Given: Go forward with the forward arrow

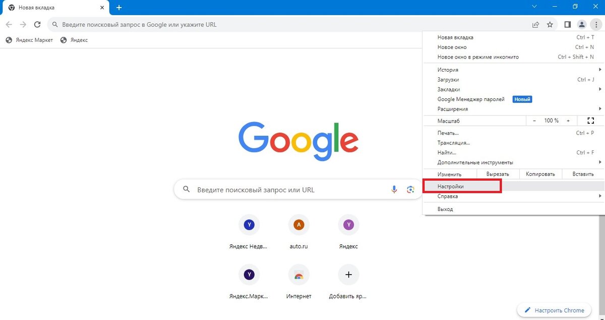Looking at the screenshot, I should click(x=23, y=24).
